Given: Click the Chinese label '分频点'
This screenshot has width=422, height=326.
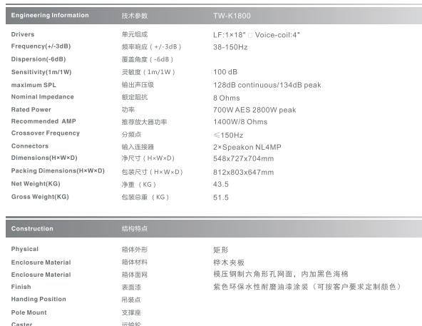Looking at the screenshot, I should (x=131, y=135).
